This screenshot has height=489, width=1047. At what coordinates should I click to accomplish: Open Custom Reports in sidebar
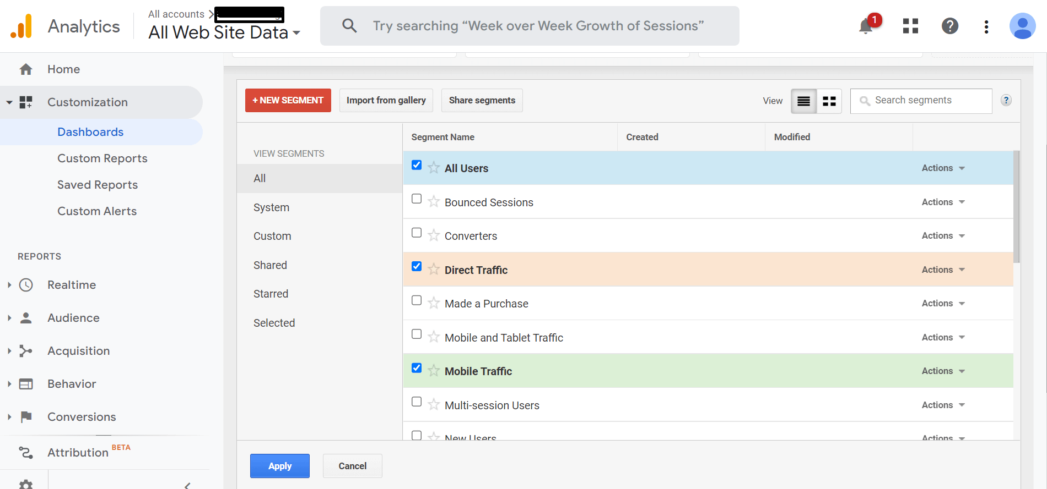pyautogui.click(x=102, y=158)
